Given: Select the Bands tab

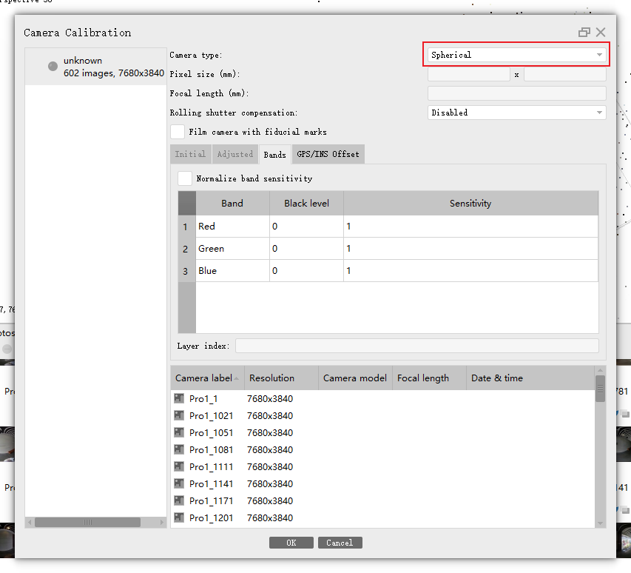Looking at the screenshot, I should (x=275, y=155).
